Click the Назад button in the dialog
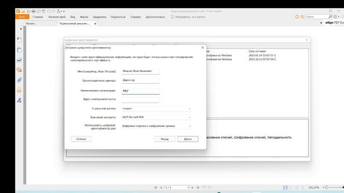The width and height of the screenshot is (344, 193). tap(164, 139)
